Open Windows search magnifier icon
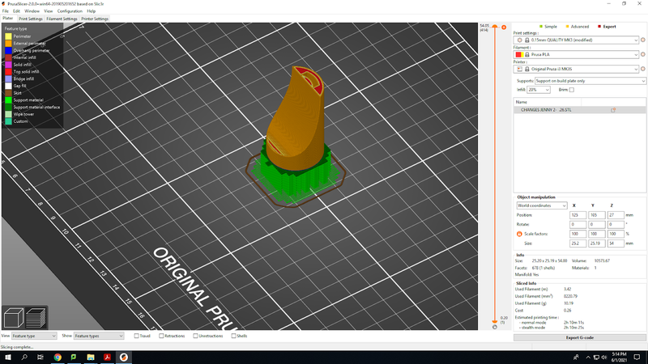Viewport: 648px width, 364px height. (24, 357)
